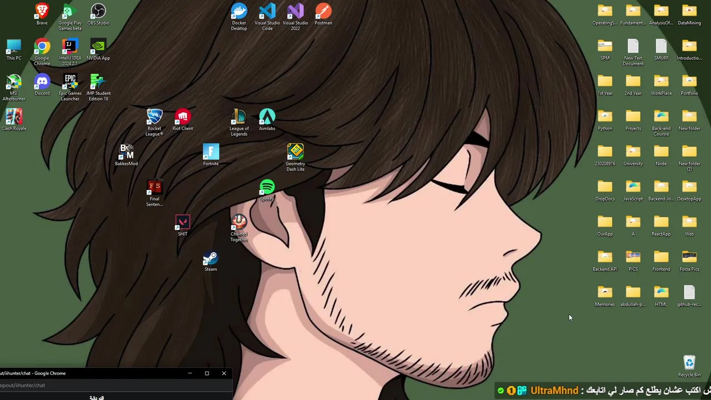The width and height of the screenshot is (711, 400).
Task: Open the DropDocs folder
Action: point(605,190)
